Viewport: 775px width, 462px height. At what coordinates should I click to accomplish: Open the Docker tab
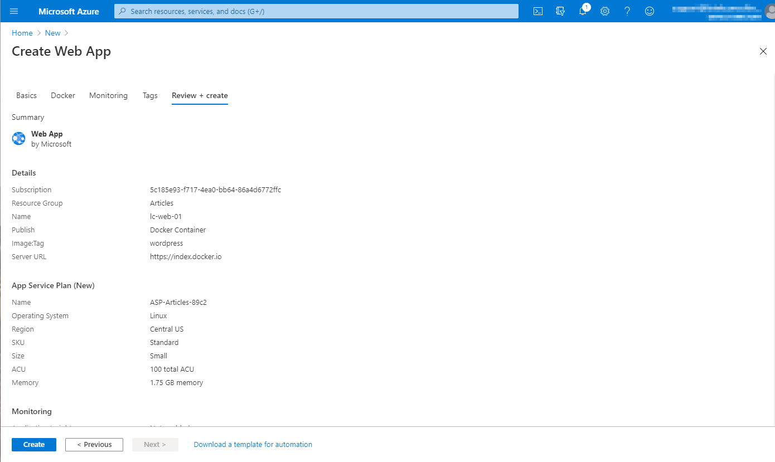(x=62, y=95)
